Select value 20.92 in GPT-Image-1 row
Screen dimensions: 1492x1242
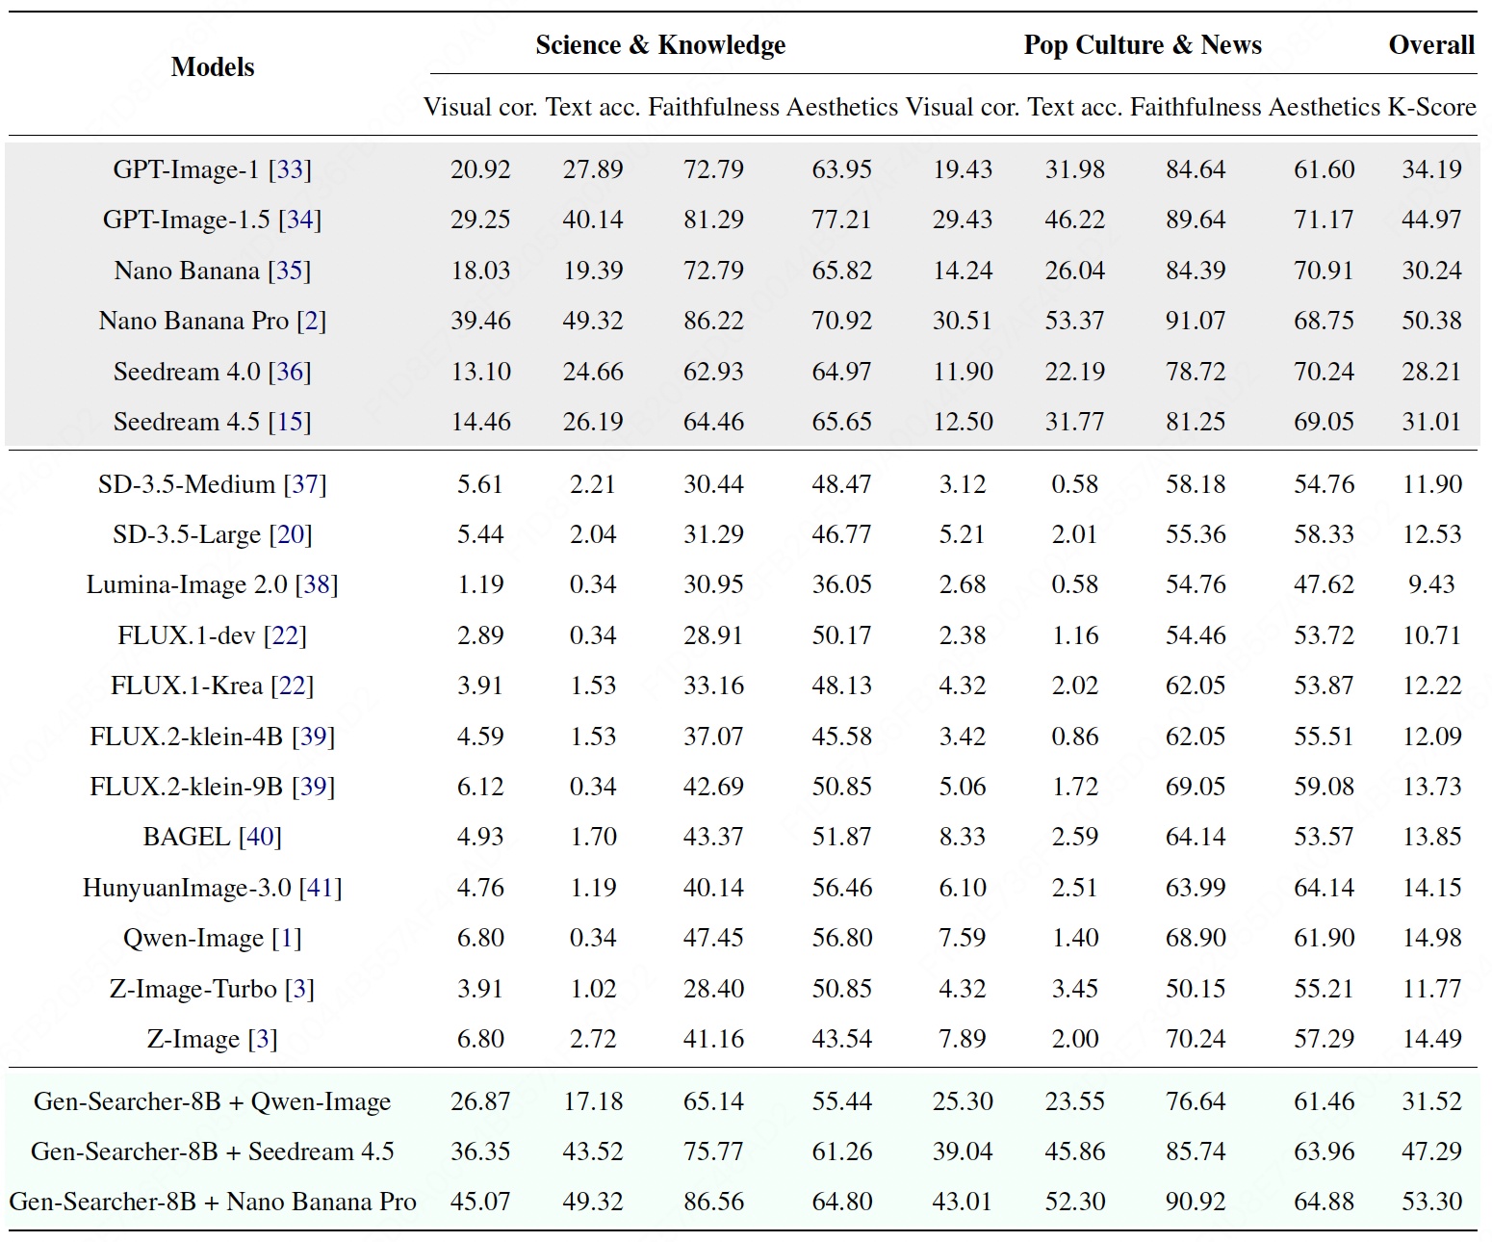(x=480, y=169)
